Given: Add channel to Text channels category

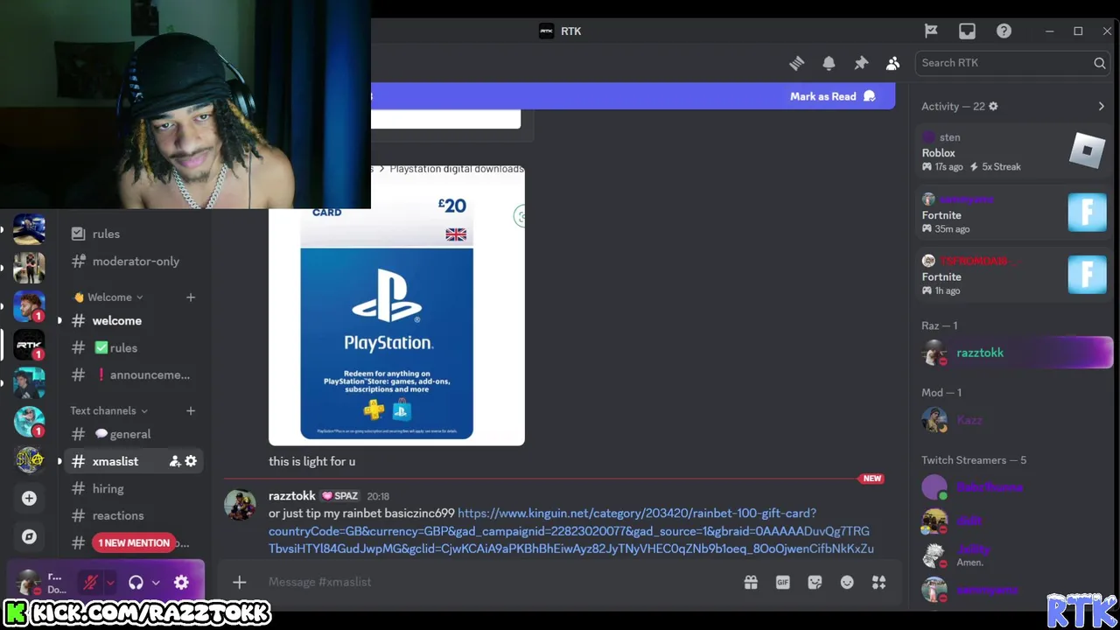Looking at the screenshot, I should coord(190,410).
